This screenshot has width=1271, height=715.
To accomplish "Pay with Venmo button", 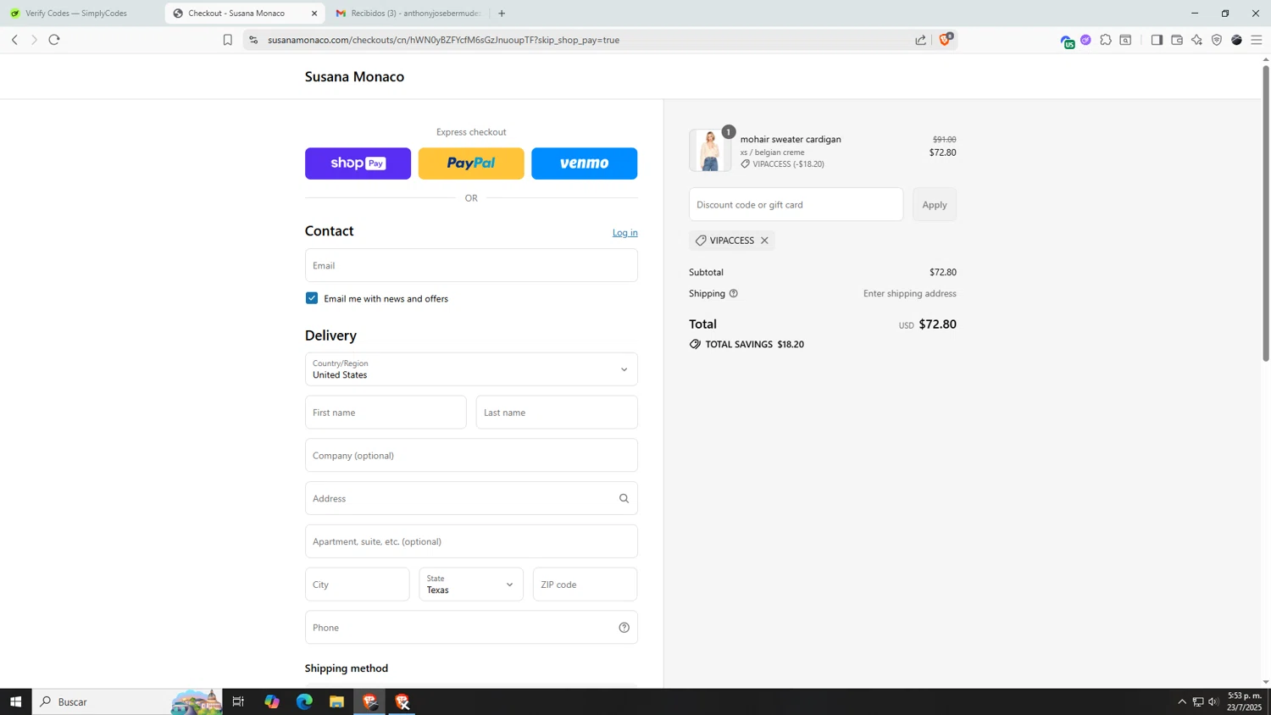I will pyautogui.click(x=585, y=164).
